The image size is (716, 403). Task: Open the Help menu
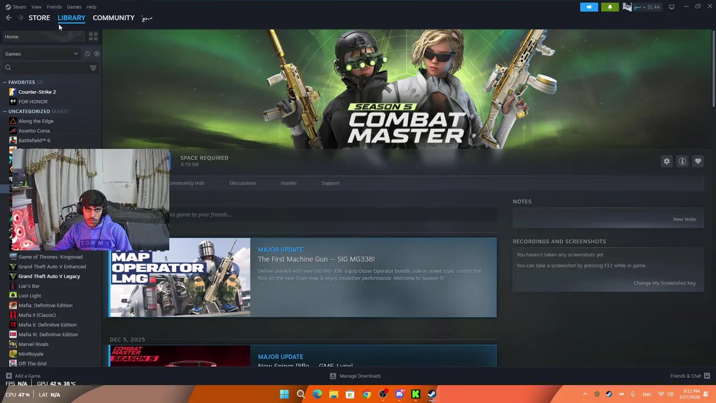(x=91, y=7)
